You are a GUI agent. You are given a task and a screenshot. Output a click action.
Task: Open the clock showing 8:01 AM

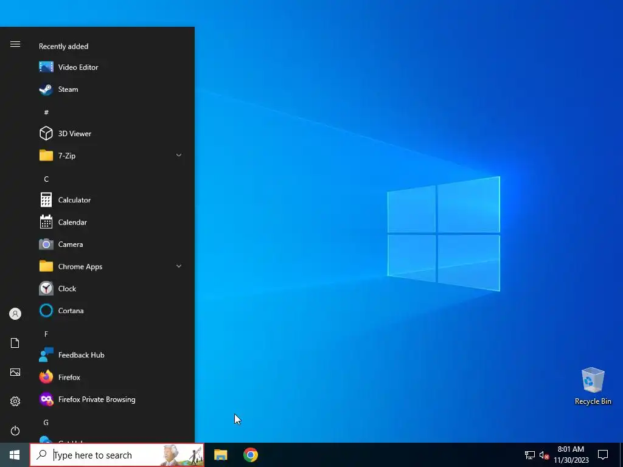pos(571,455)
